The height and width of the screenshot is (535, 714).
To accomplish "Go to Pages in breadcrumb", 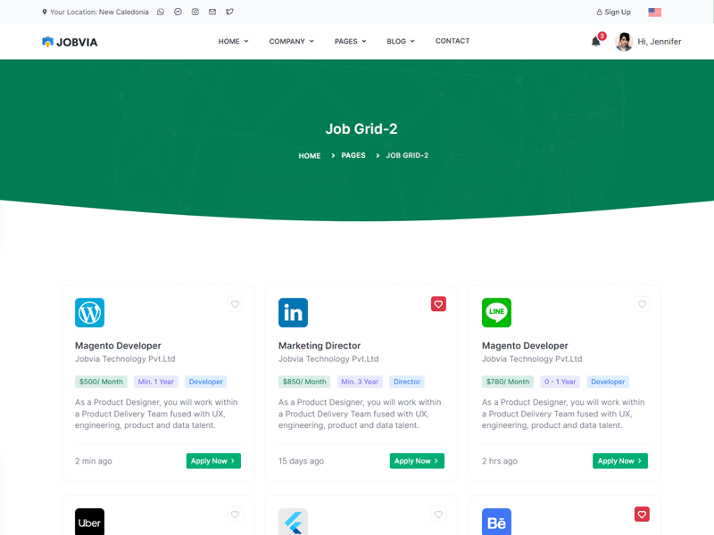I will [x=353, y=155].
